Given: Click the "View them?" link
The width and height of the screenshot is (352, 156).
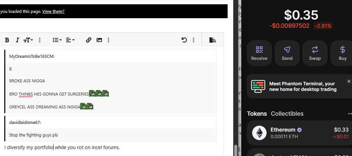Looking at the screenshot, I should (x=54, y=12).
